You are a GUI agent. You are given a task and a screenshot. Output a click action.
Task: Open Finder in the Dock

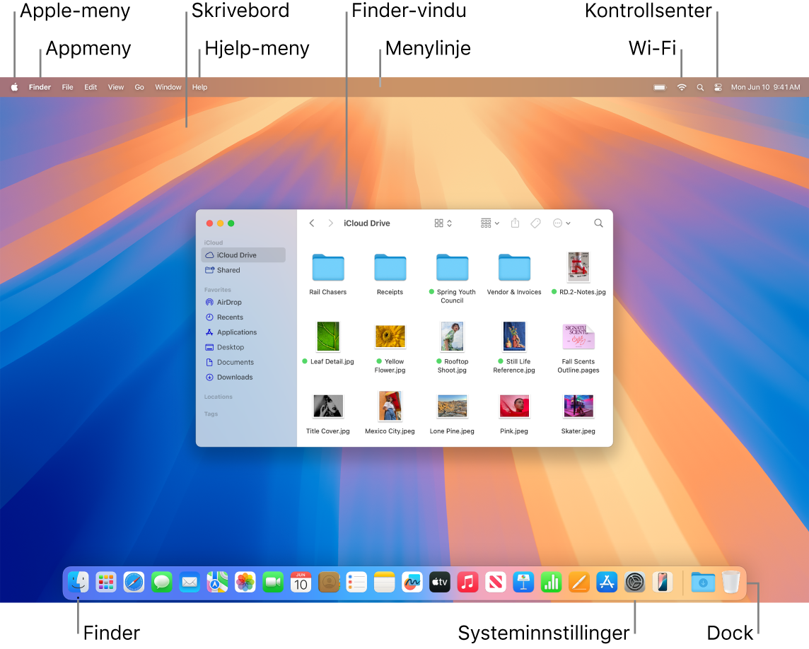click(78, 583)
